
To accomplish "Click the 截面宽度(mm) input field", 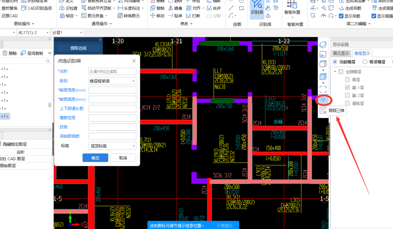I will [112, 90].
